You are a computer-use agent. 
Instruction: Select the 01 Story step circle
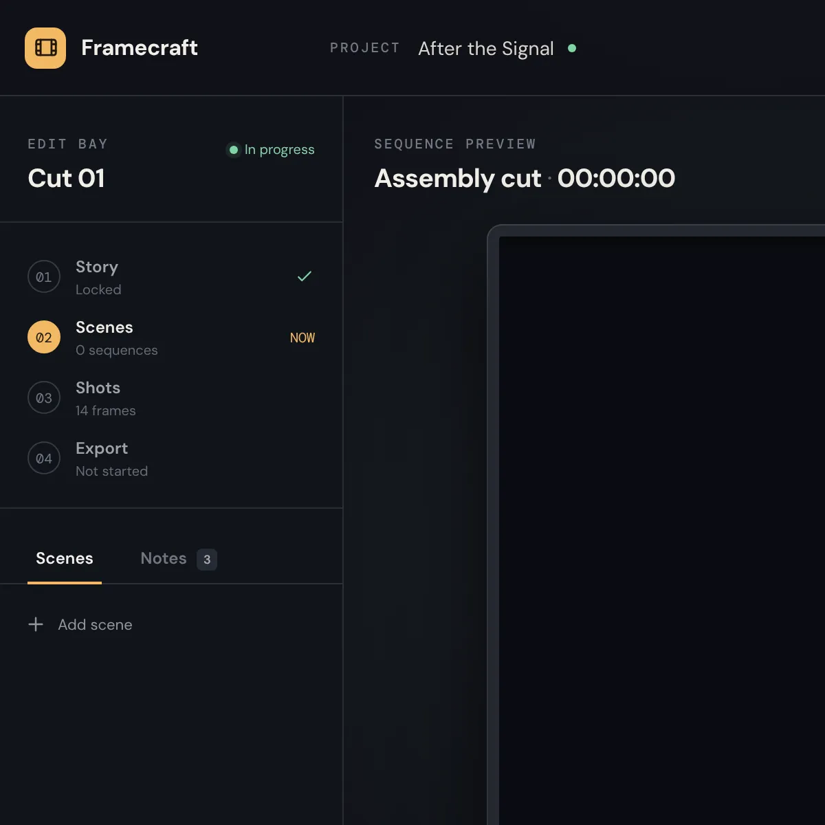(44, 276)
